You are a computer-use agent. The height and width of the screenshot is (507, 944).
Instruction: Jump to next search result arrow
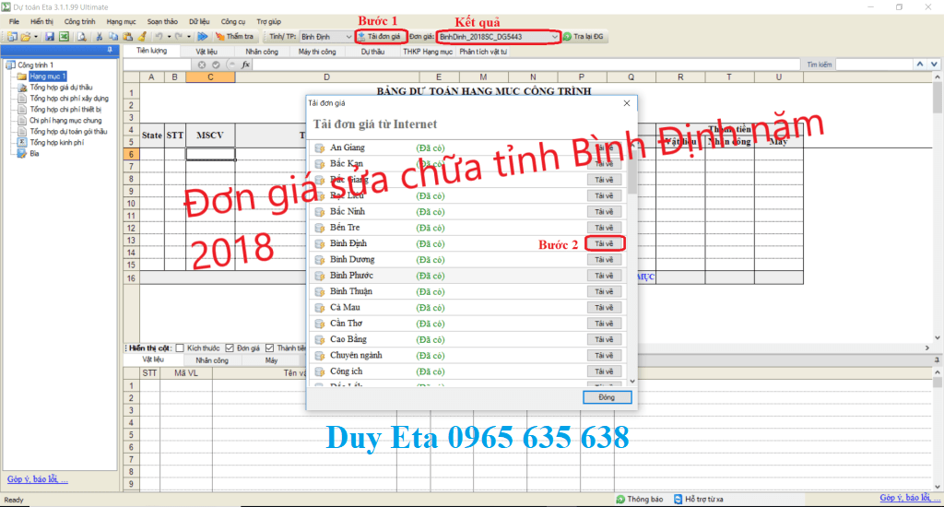934,65
